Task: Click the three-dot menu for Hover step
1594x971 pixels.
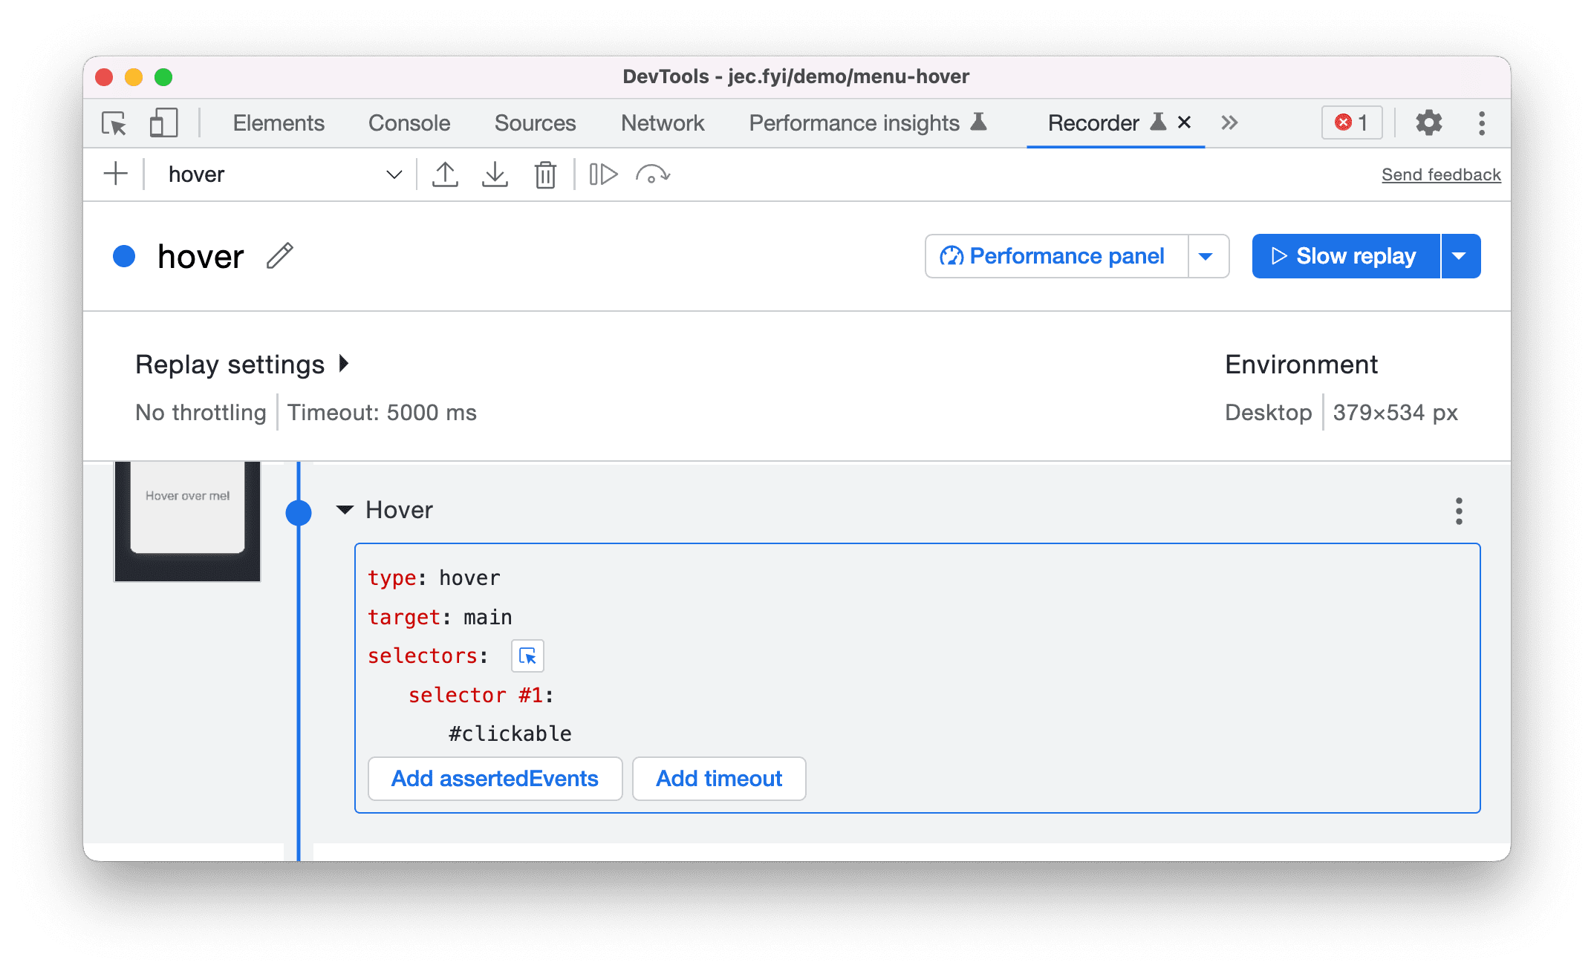Action: (x=1459, y=511)
